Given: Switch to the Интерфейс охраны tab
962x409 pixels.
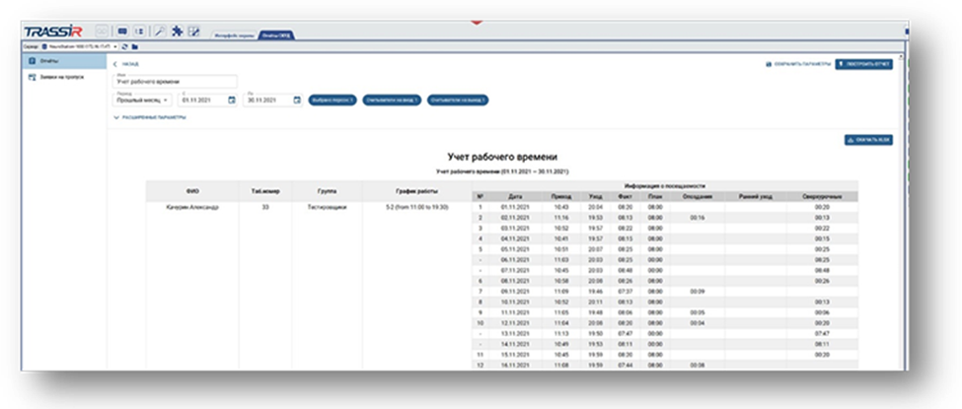Looking at the screenshot, I should (x=235, y=35).
